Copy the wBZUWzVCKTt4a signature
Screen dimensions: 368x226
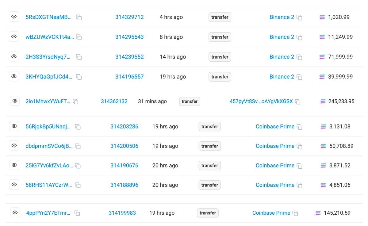click(x=79, y=37)
